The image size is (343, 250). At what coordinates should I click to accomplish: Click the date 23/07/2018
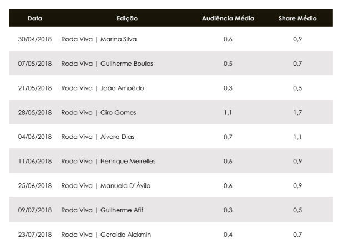tap(35, 235)
